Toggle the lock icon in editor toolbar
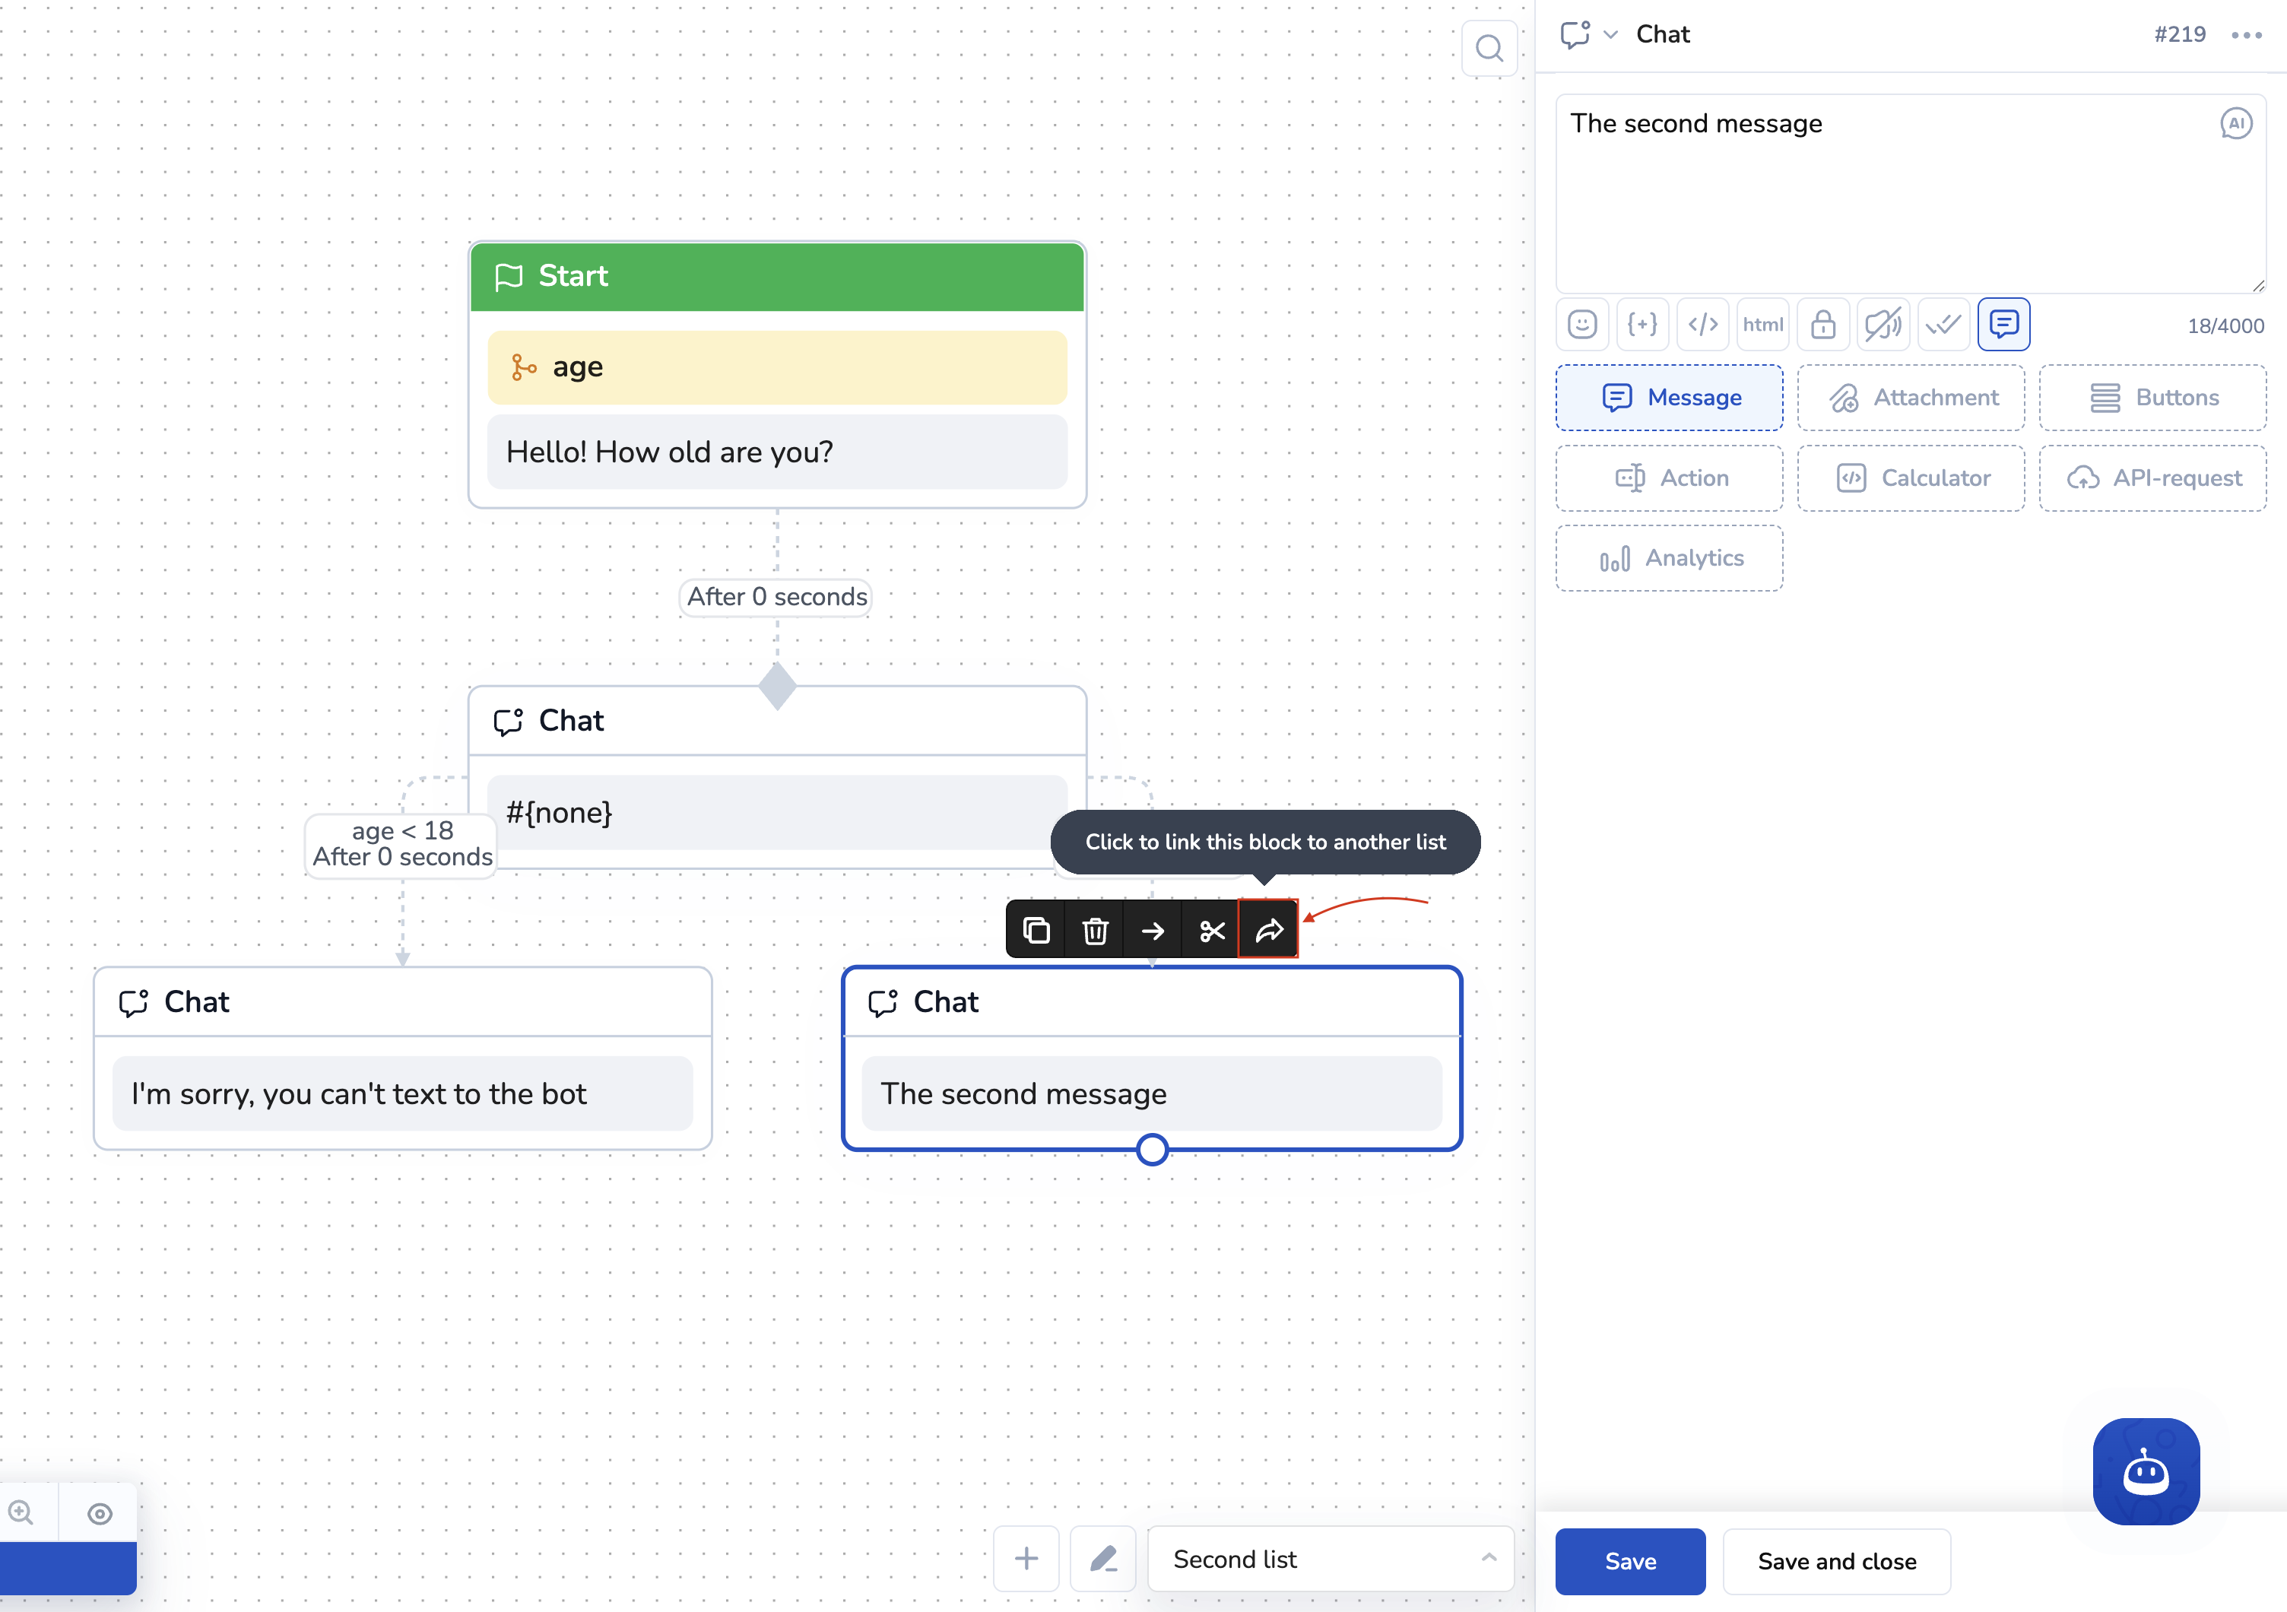This screenshot has height=1612, width=2287. [1822, 325]
